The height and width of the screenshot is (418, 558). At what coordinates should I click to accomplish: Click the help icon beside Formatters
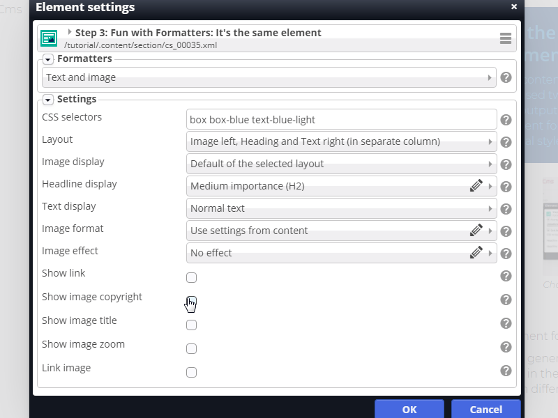(506, 77)
